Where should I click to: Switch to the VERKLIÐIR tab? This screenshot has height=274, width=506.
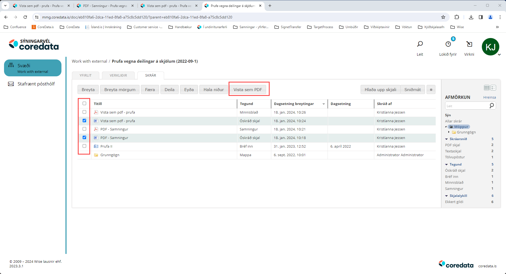point(118,76)
